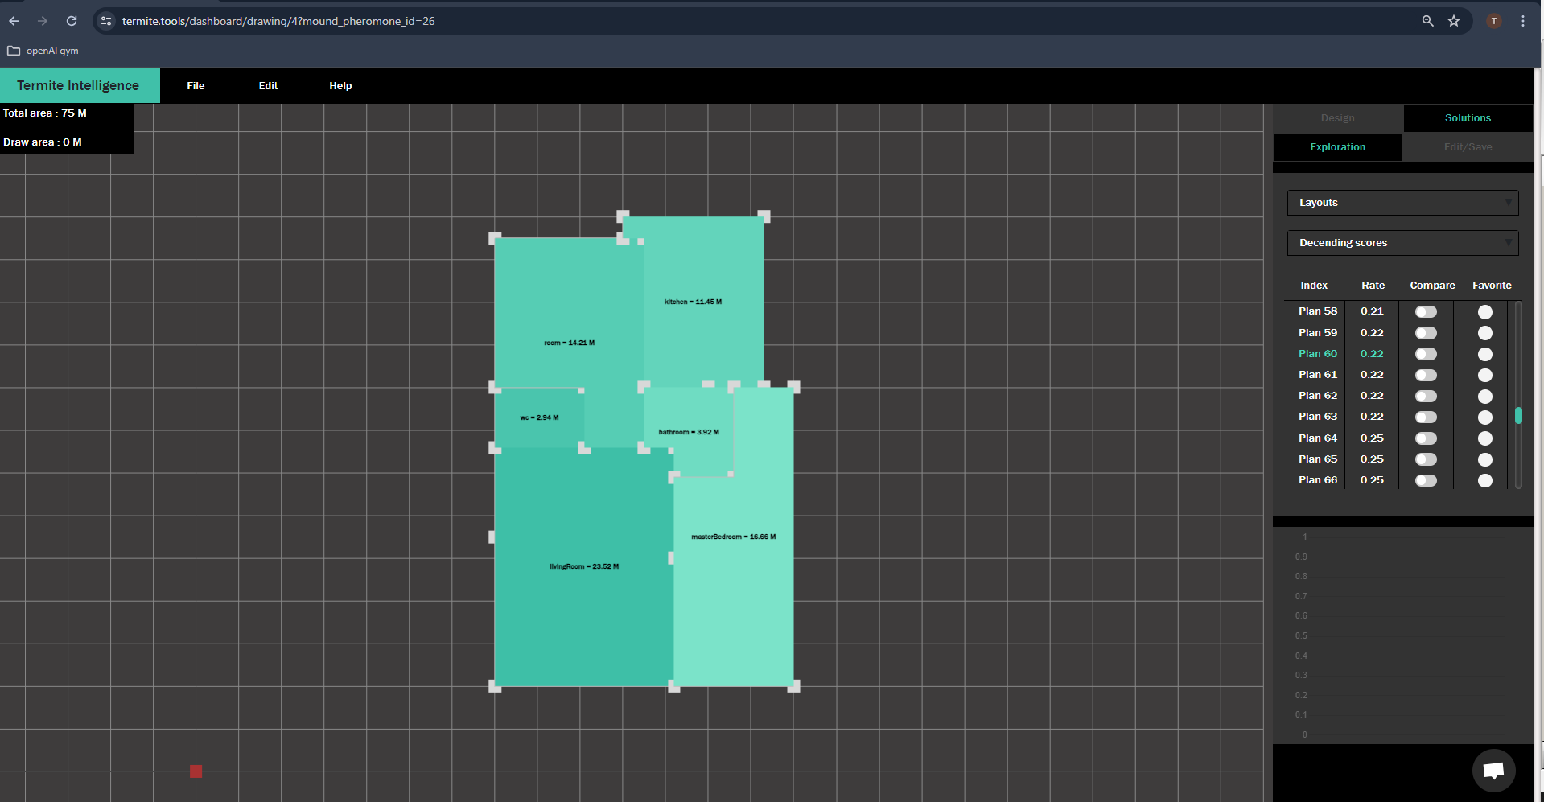Mark Plan 59 as favorite
Screen dimensions: 1544x802
pos(1485,333)
